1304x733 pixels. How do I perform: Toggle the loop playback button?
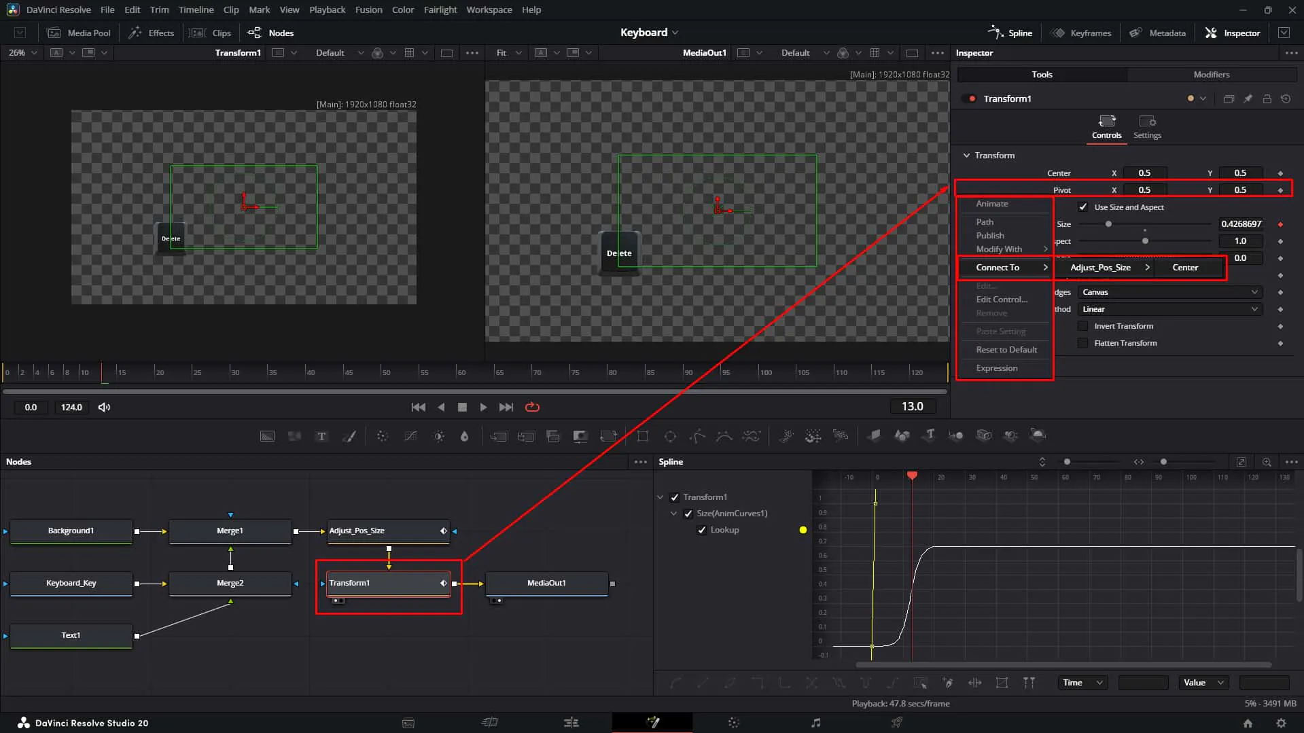(x=532, y=407)
